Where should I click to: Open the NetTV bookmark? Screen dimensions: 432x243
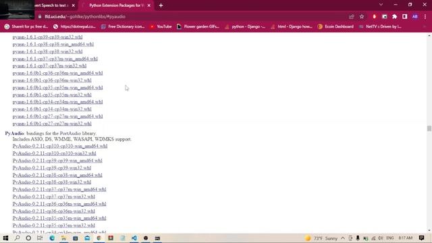(380, 27)
